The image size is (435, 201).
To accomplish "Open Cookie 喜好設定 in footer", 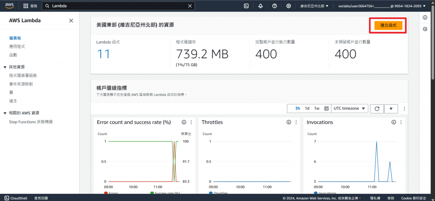I will (x=414, y=198).
